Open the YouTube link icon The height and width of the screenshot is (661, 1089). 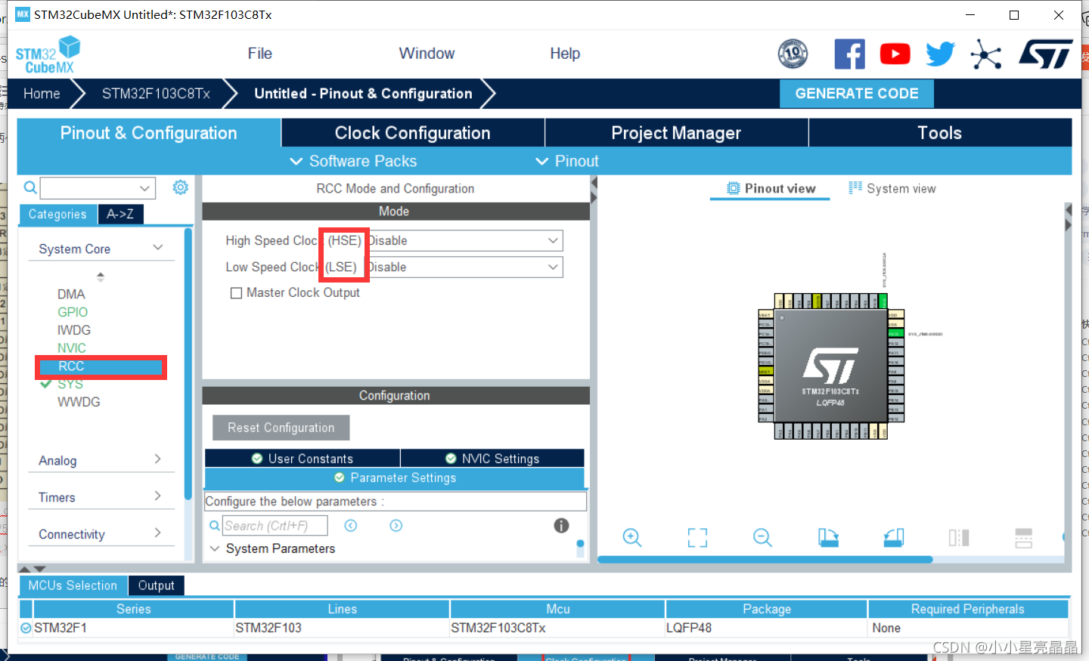(x=895, y=54)
